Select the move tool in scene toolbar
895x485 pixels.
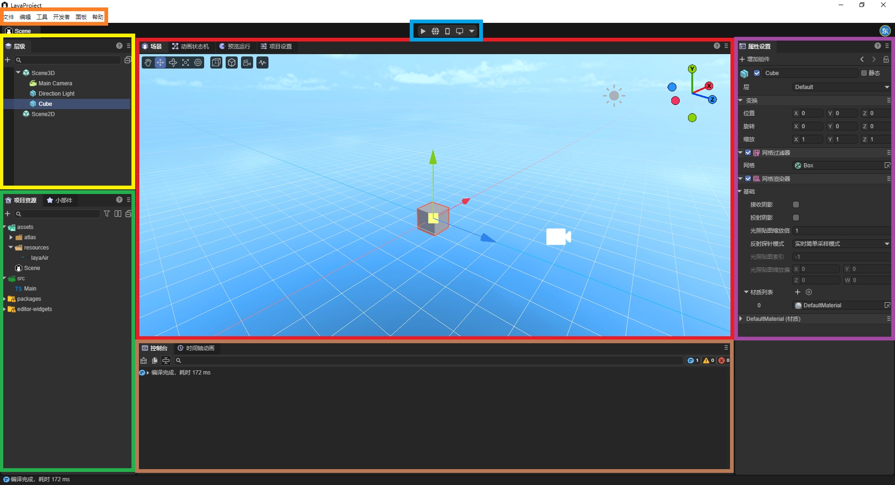(160, 62)
